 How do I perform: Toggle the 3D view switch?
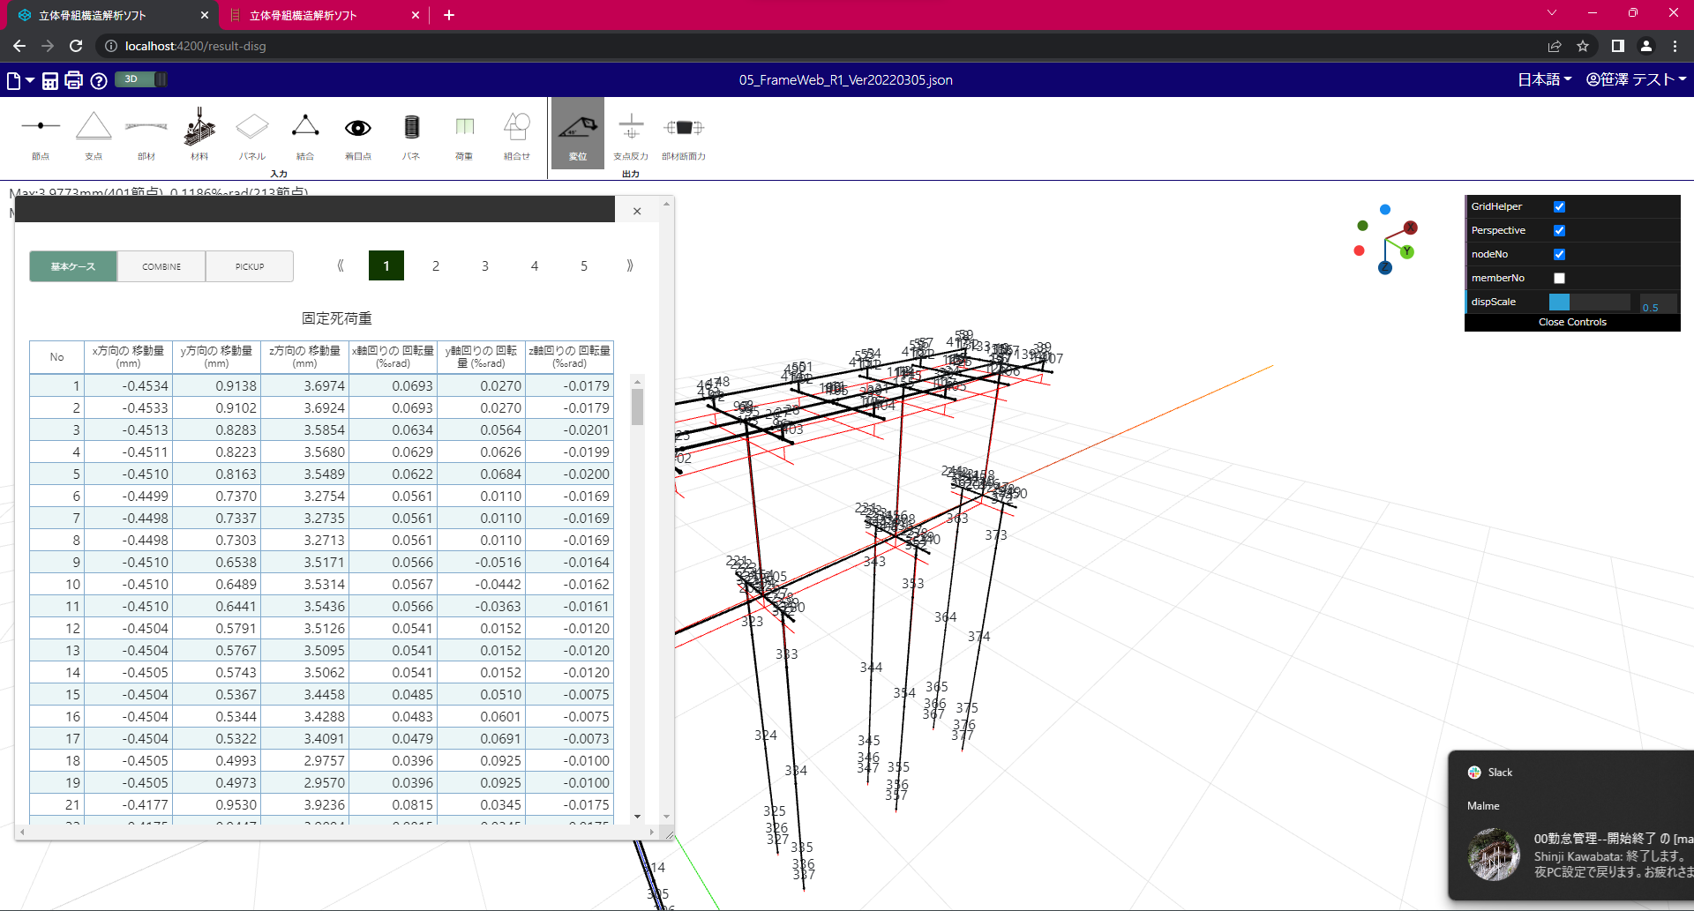(139, 79)
